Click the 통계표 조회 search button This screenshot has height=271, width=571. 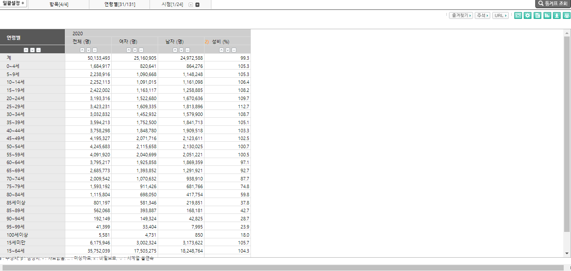(553, 4)
